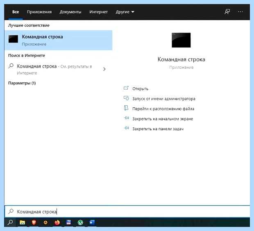Click the Открыть icon in the actions list
The image size is (254, 231).
[x=126, y=88]
